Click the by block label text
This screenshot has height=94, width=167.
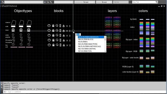click(133, 19)
